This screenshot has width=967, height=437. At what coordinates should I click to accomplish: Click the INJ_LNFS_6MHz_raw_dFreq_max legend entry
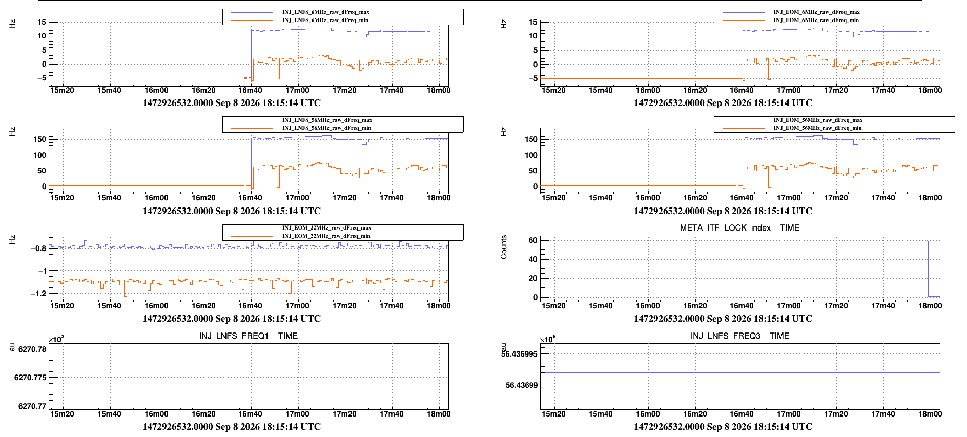[325, 12]
